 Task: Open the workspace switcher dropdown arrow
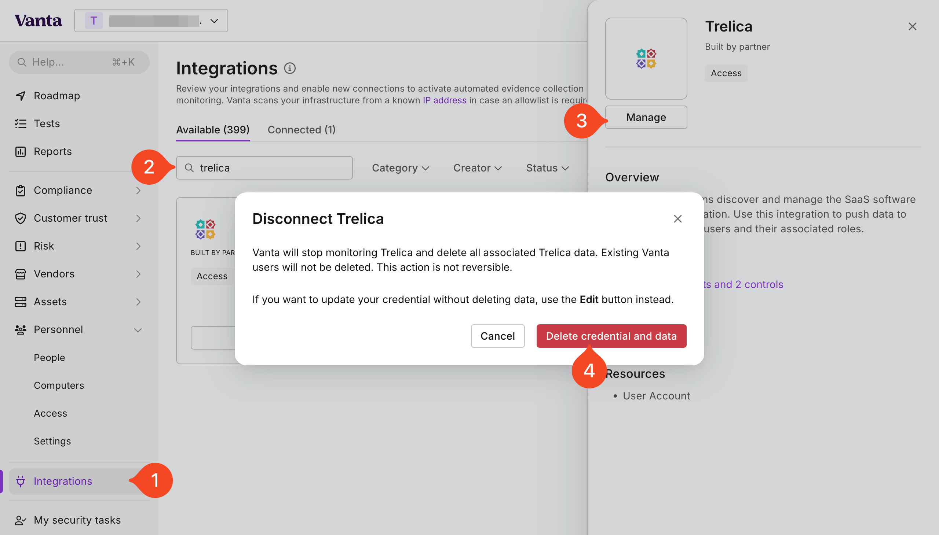[x=214, y=21]
